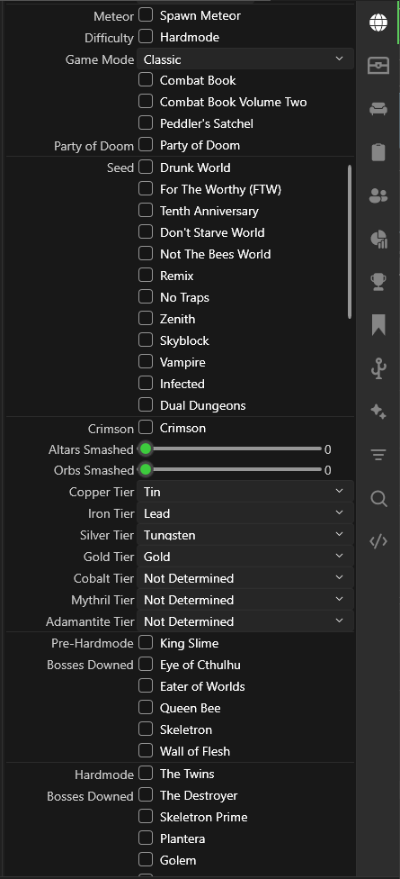Toggle the Vampire seed checkbox
The height and width of the screenshot is (879, 400).
click(146, 362)
